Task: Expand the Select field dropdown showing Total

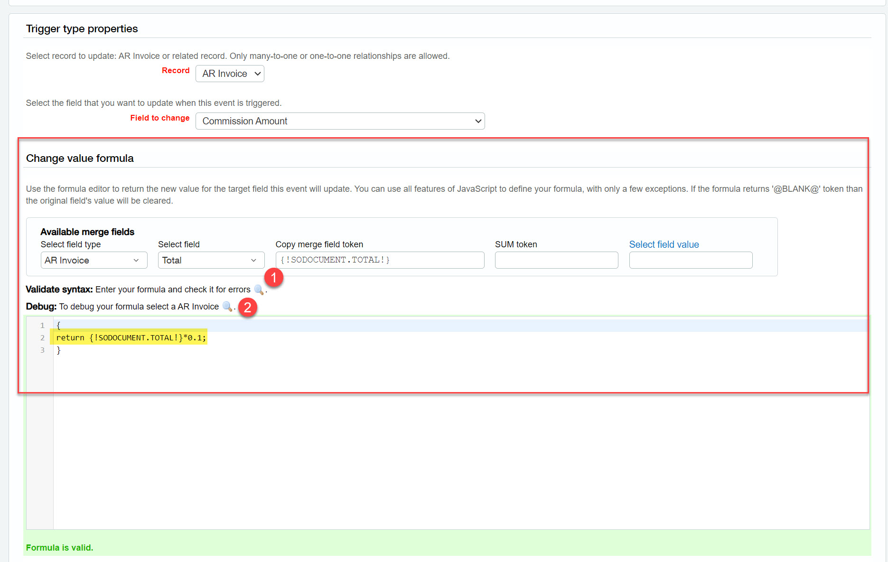Action: pos(211,260)
